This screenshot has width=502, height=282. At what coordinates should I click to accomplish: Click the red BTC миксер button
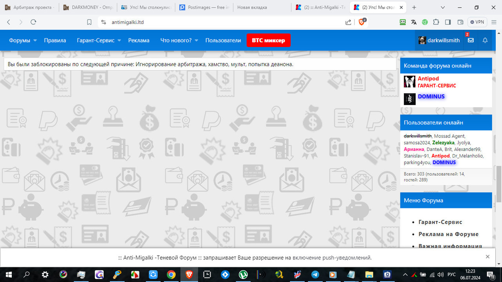tap(269, 40)
